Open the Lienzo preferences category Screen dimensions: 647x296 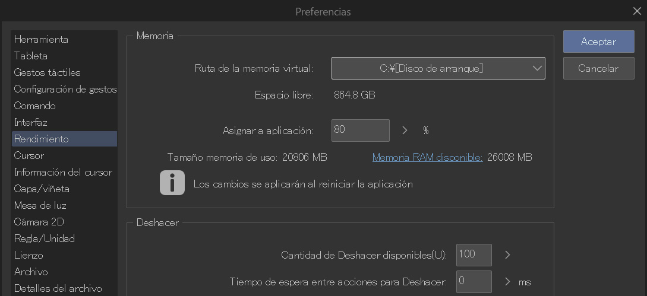click(x=29, y=256)
